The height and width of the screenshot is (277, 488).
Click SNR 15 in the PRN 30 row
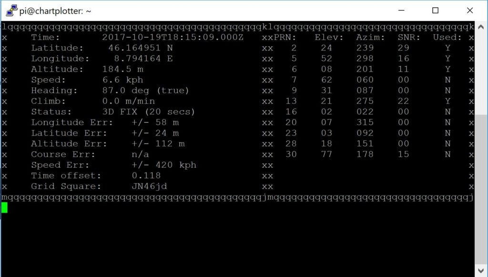pyautogui.click(x=403, y=154)
